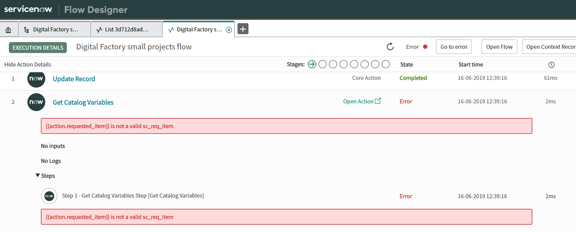Click Open Context Record button
The width and height of the screenshot is (576, 232).
point(549,47)
